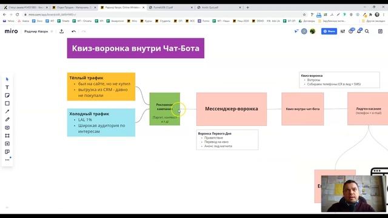The width and height of the screenshot is (388, 218).
Task: Click the second green collaborator avatar
Action: [x=313, y=31]
